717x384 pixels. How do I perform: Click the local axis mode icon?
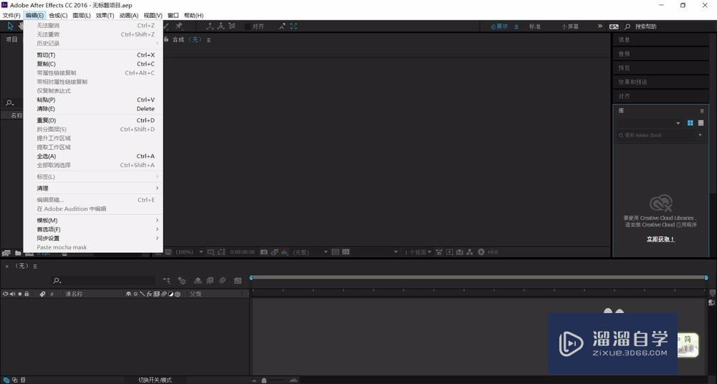pos(210,26)
